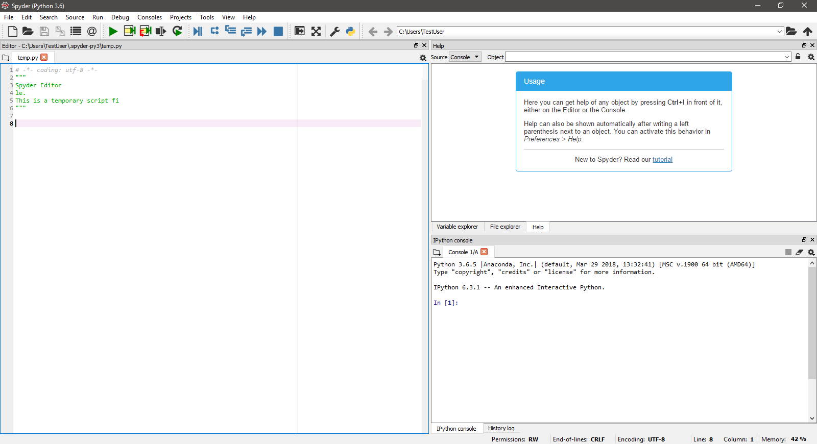Clear console with the eraser icon
Image resolution: width=817 pixels, height=444 pixels.
point(800,252)
